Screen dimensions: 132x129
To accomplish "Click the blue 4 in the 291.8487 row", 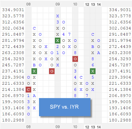I will click(63, 34).
